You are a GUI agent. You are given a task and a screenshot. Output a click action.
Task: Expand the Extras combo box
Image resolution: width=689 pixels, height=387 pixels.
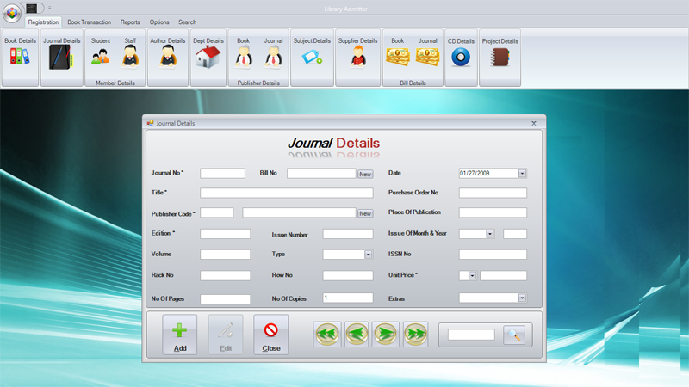tap(522, 298)
